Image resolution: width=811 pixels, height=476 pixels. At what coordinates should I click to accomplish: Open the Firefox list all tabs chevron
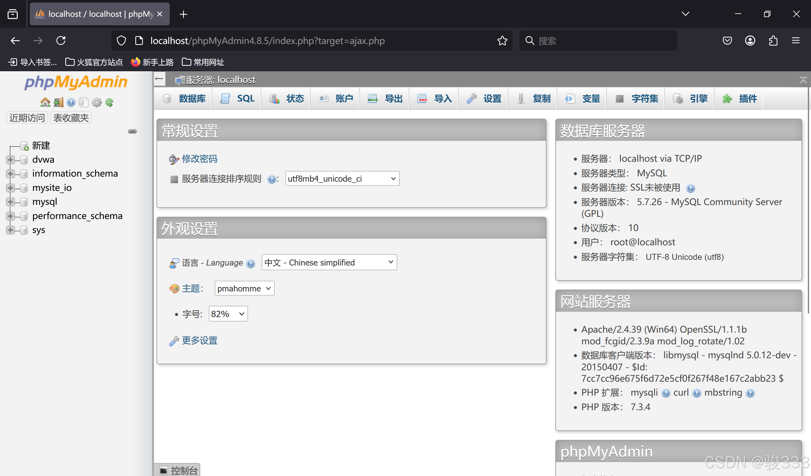(686, 14)
